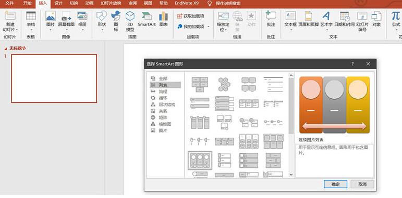Insert a 3D 模型
Image resolution: width=402 pixels, height=198 pixels.
point(130,16)
